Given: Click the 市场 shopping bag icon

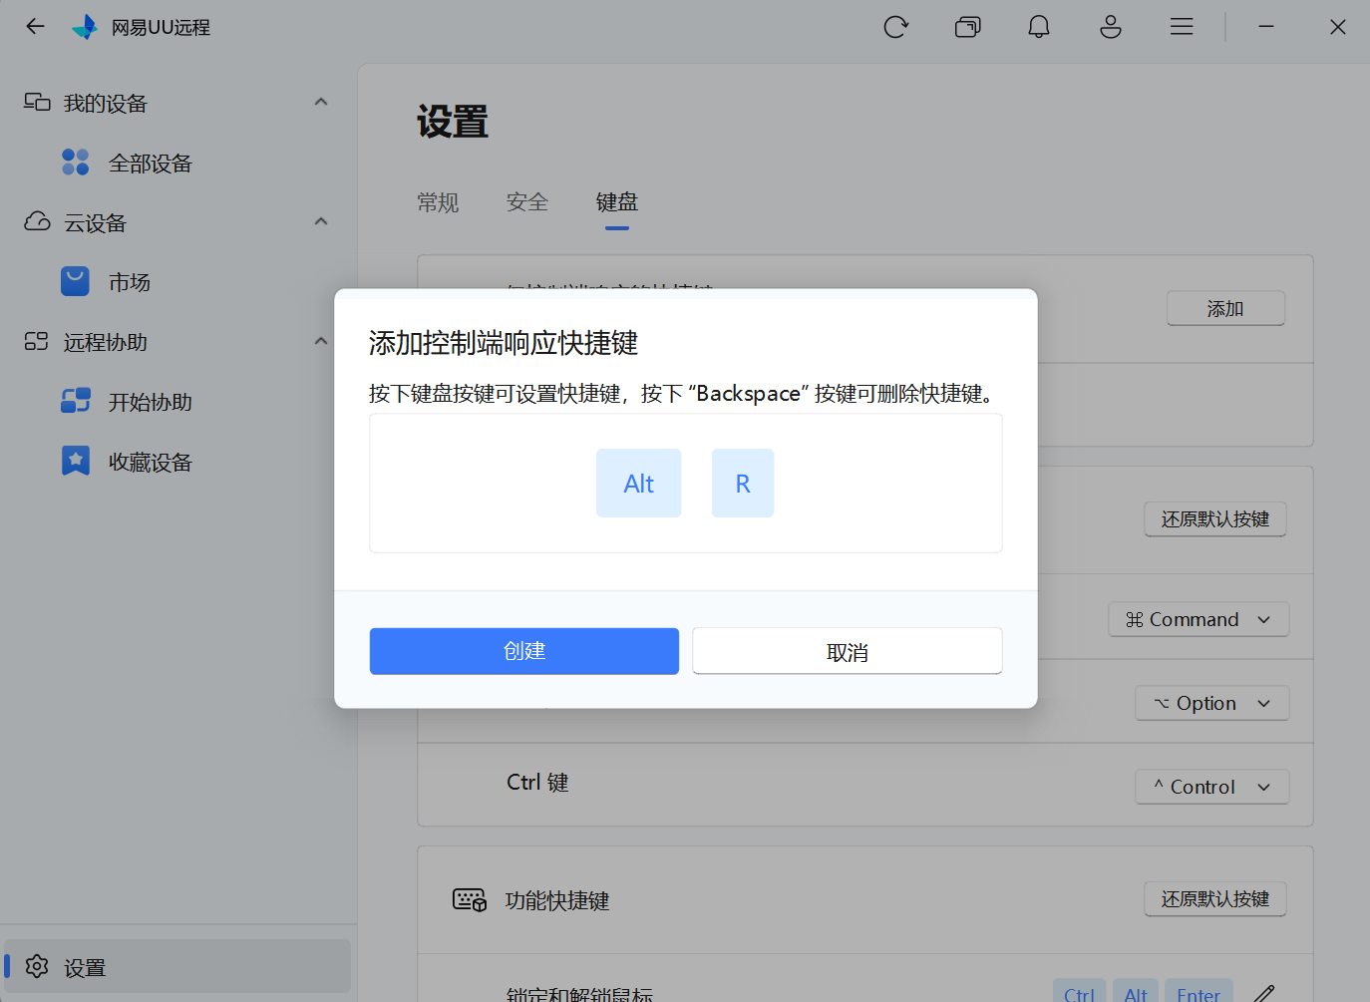Looking at the screenshot, I should click(76, 282).
